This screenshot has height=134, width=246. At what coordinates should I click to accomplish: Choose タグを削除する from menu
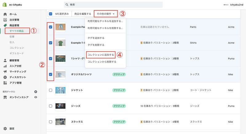pyautogui.click(x=96, y=45)
